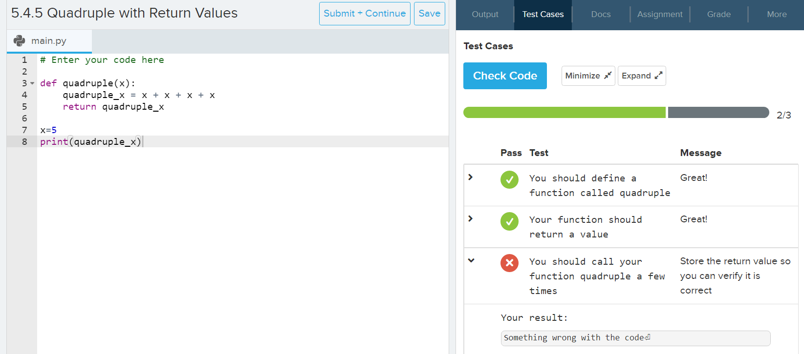Viewport: 804px width, 354px height.
Task: Click the 'quadruple_x = x + x + x + x' line
Action: (139, 95)
